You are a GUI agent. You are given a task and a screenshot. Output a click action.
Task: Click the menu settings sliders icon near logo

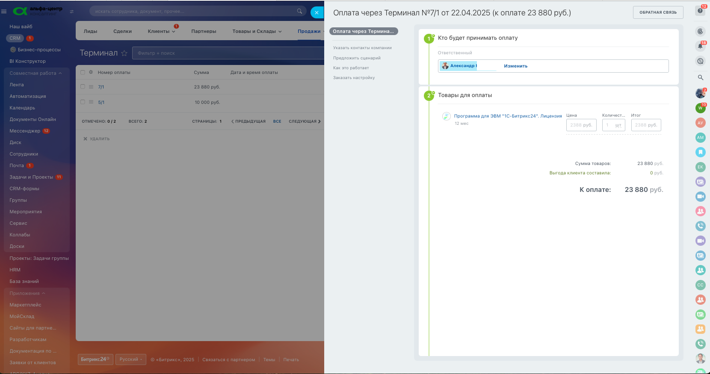tap(72, 12)
